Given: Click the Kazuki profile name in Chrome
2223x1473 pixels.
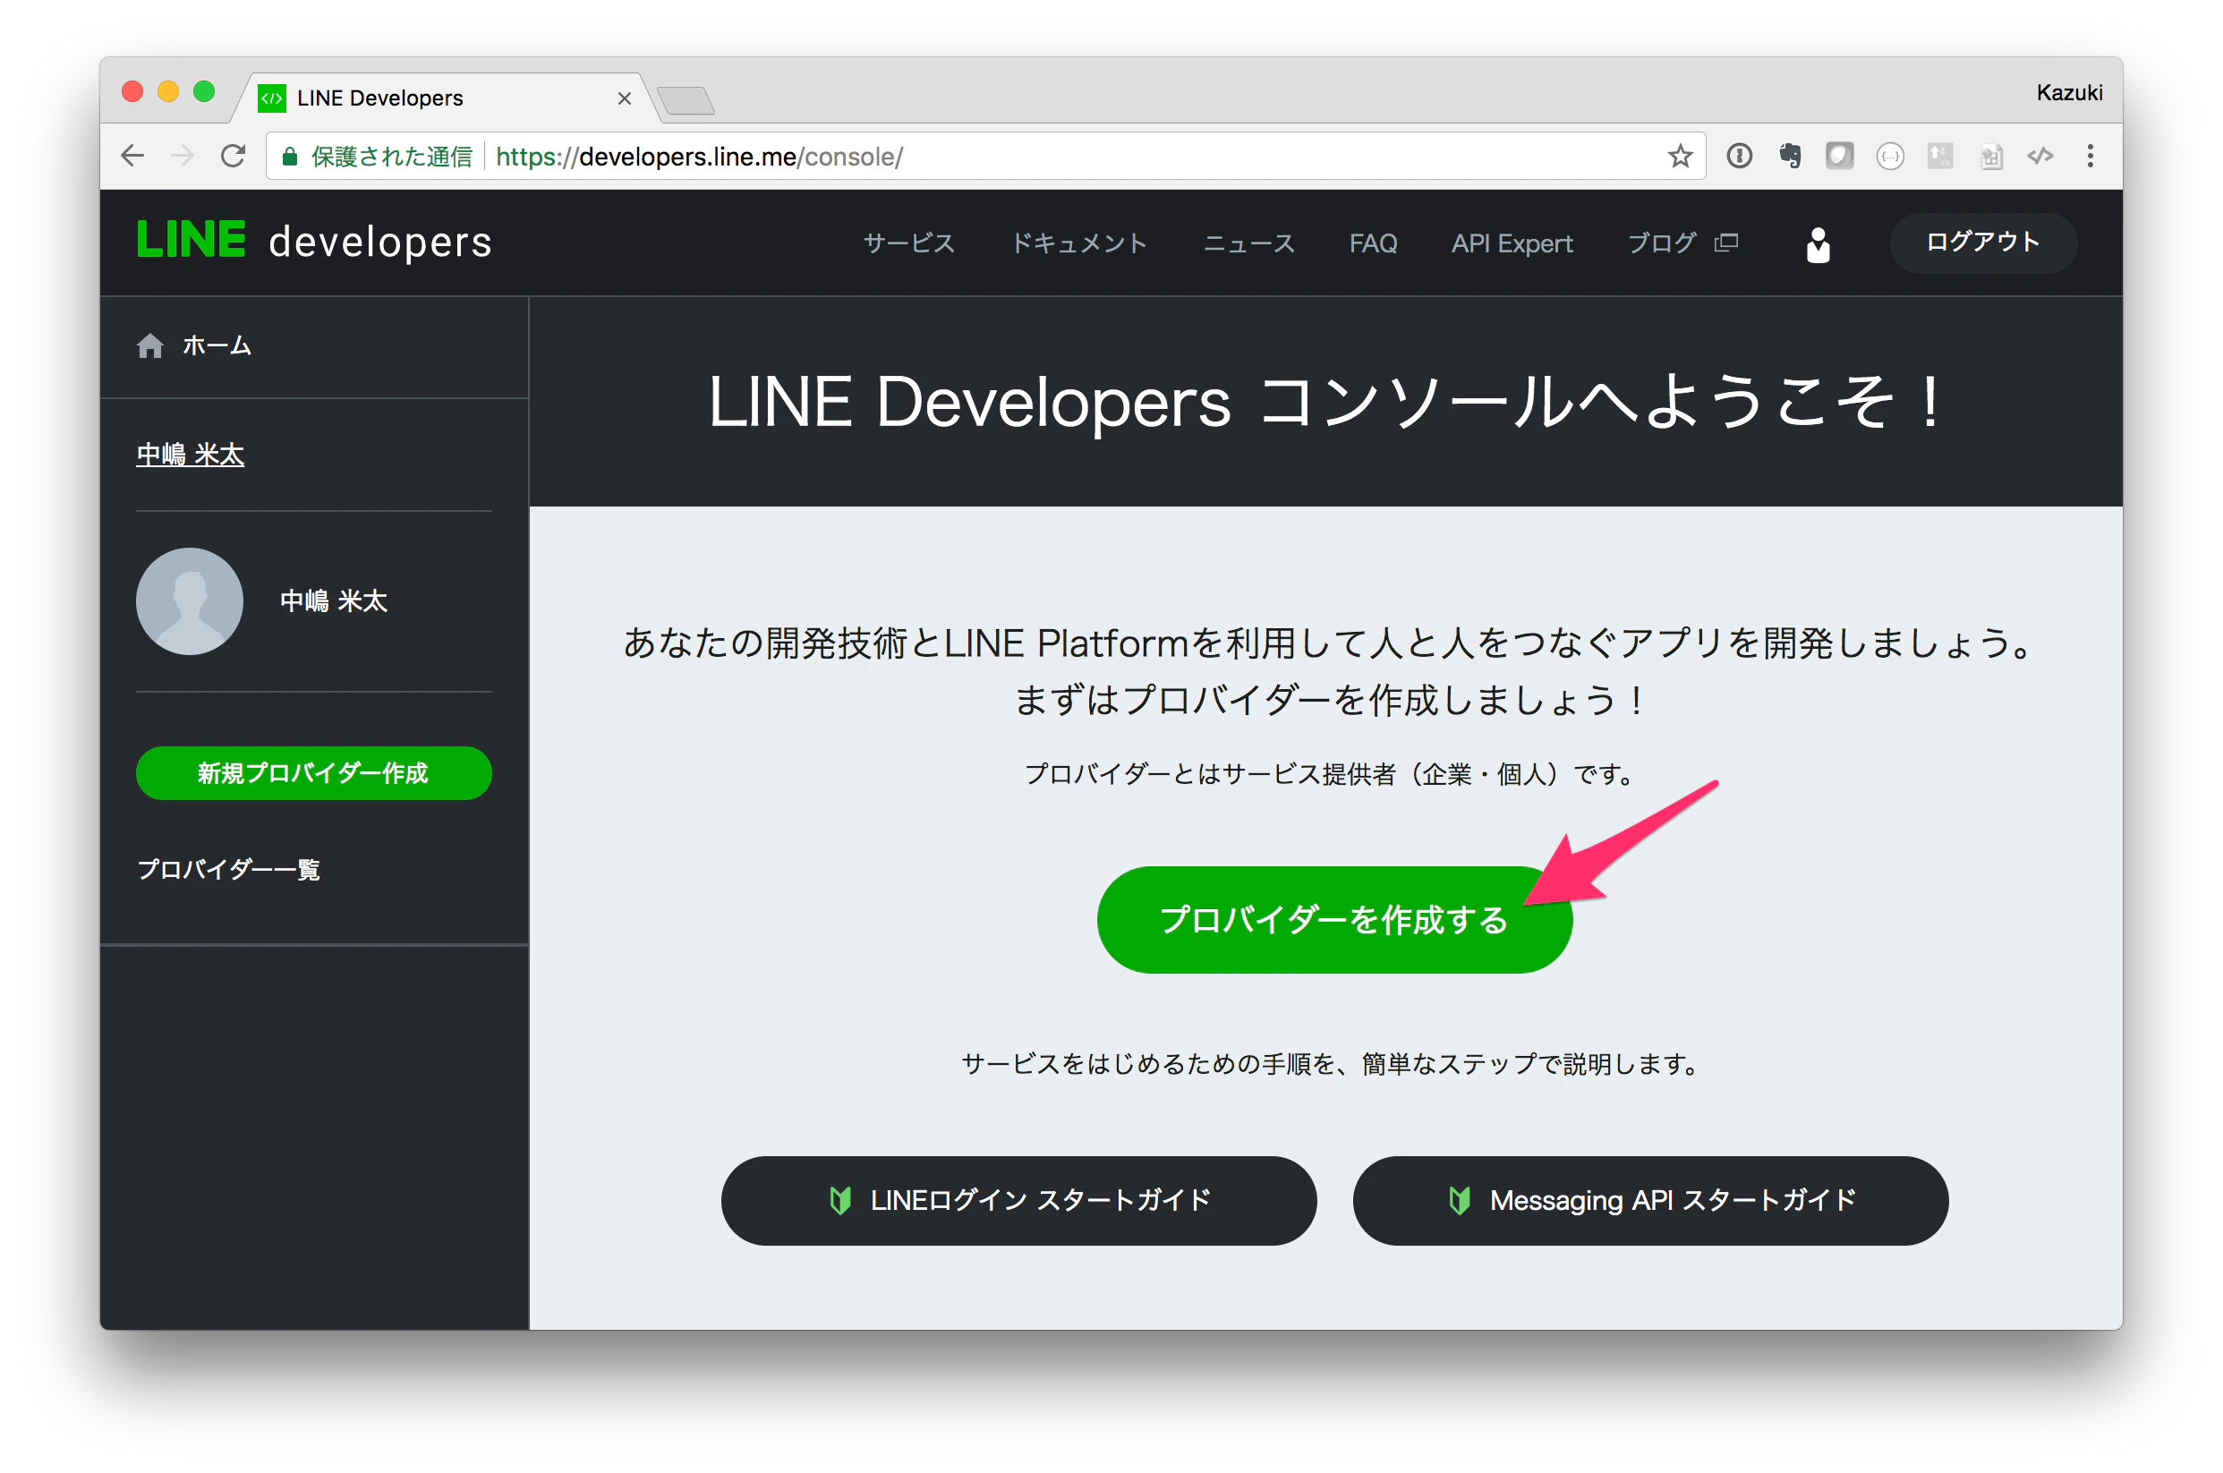Looking at the screenshot, I should (2068, 93).
